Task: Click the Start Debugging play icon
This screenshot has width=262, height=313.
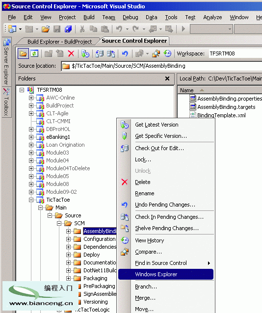Action: point(183,29)
